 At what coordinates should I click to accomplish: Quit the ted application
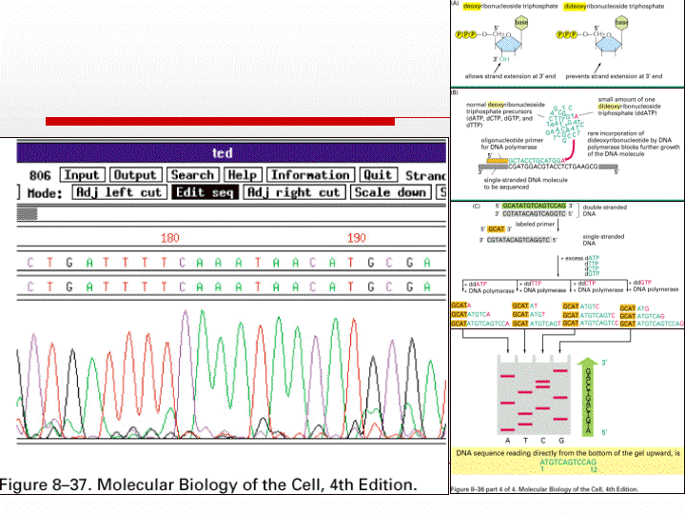tap(379, 175)
